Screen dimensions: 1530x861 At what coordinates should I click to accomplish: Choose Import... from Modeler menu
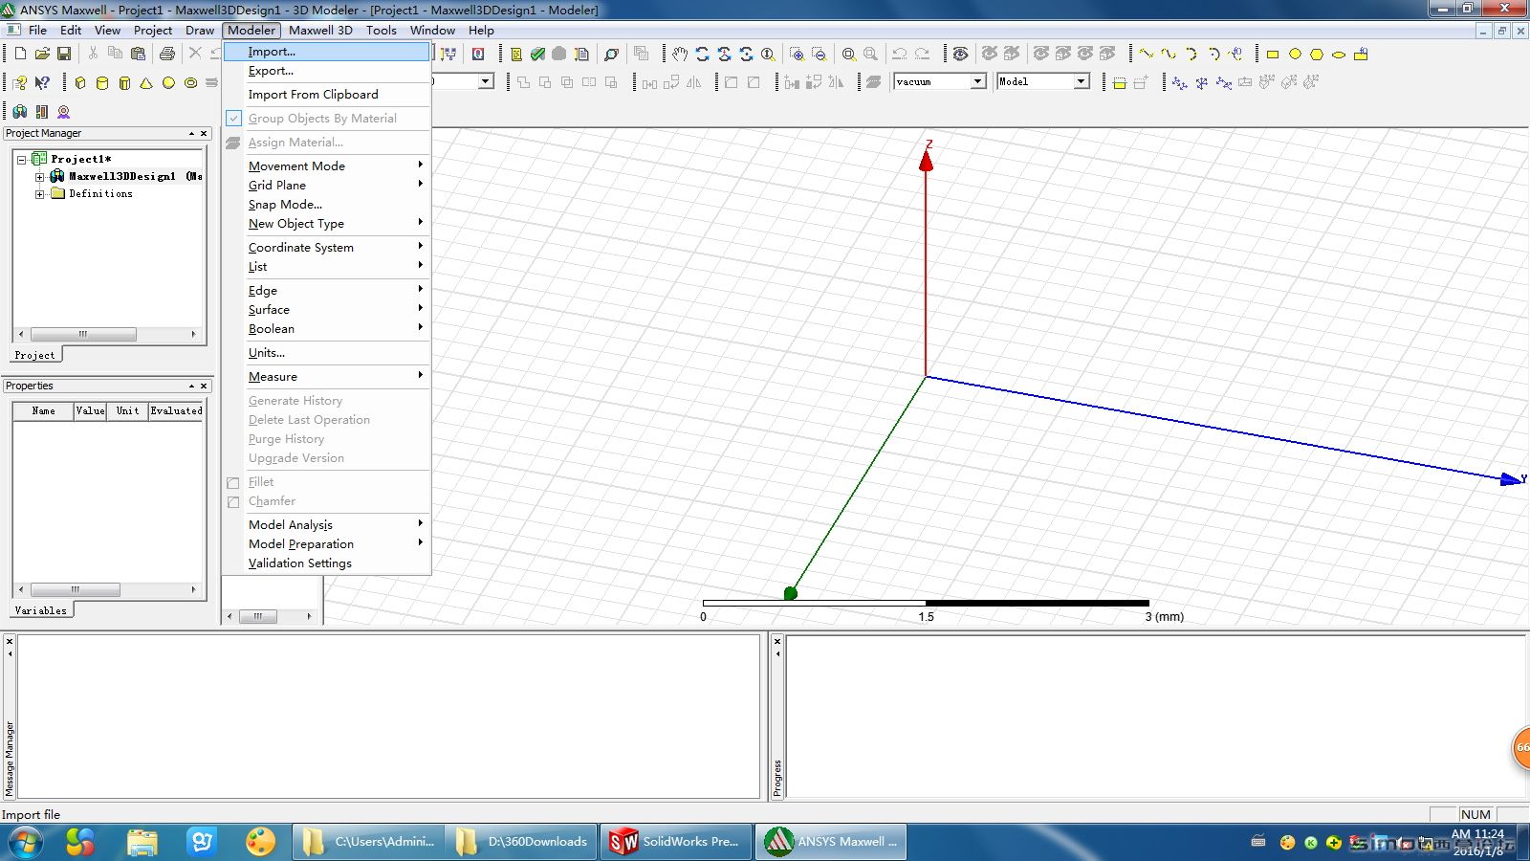coord(327,52)
